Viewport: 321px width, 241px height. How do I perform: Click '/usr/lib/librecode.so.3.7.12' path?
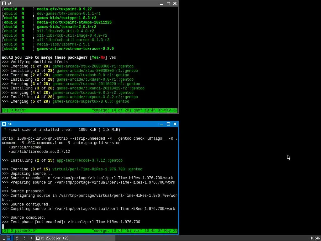click(39, 152)
